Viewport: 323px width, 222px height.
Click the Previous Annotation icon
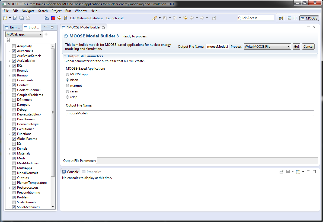pos(175,18)
